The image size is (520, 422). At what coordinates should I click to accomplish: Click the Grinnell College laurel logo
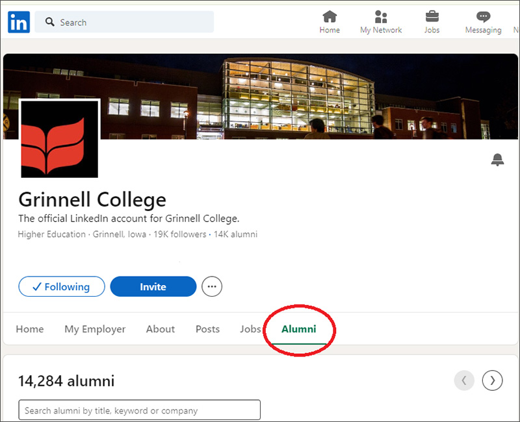point(60,139)
